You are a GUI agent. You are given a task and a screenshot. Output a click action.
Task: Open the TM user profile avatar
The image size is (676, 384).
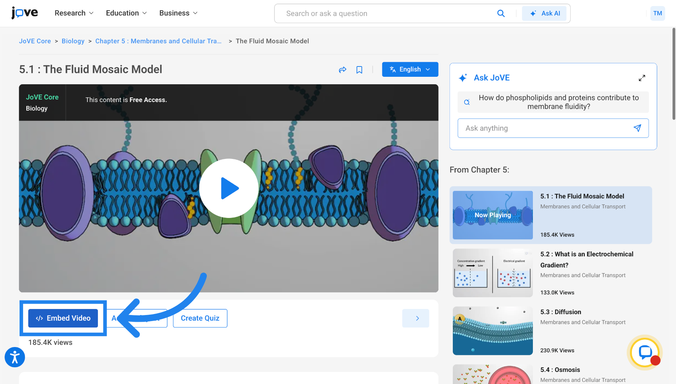(x=657, y=14)
